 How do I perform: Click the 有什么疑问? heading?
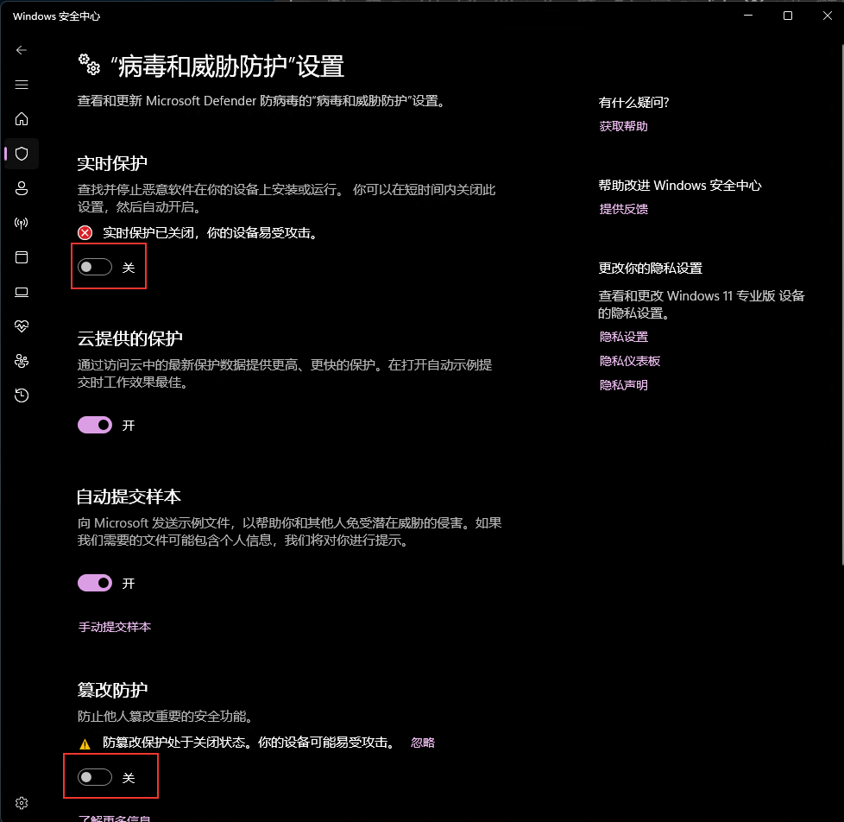[633, 103]
